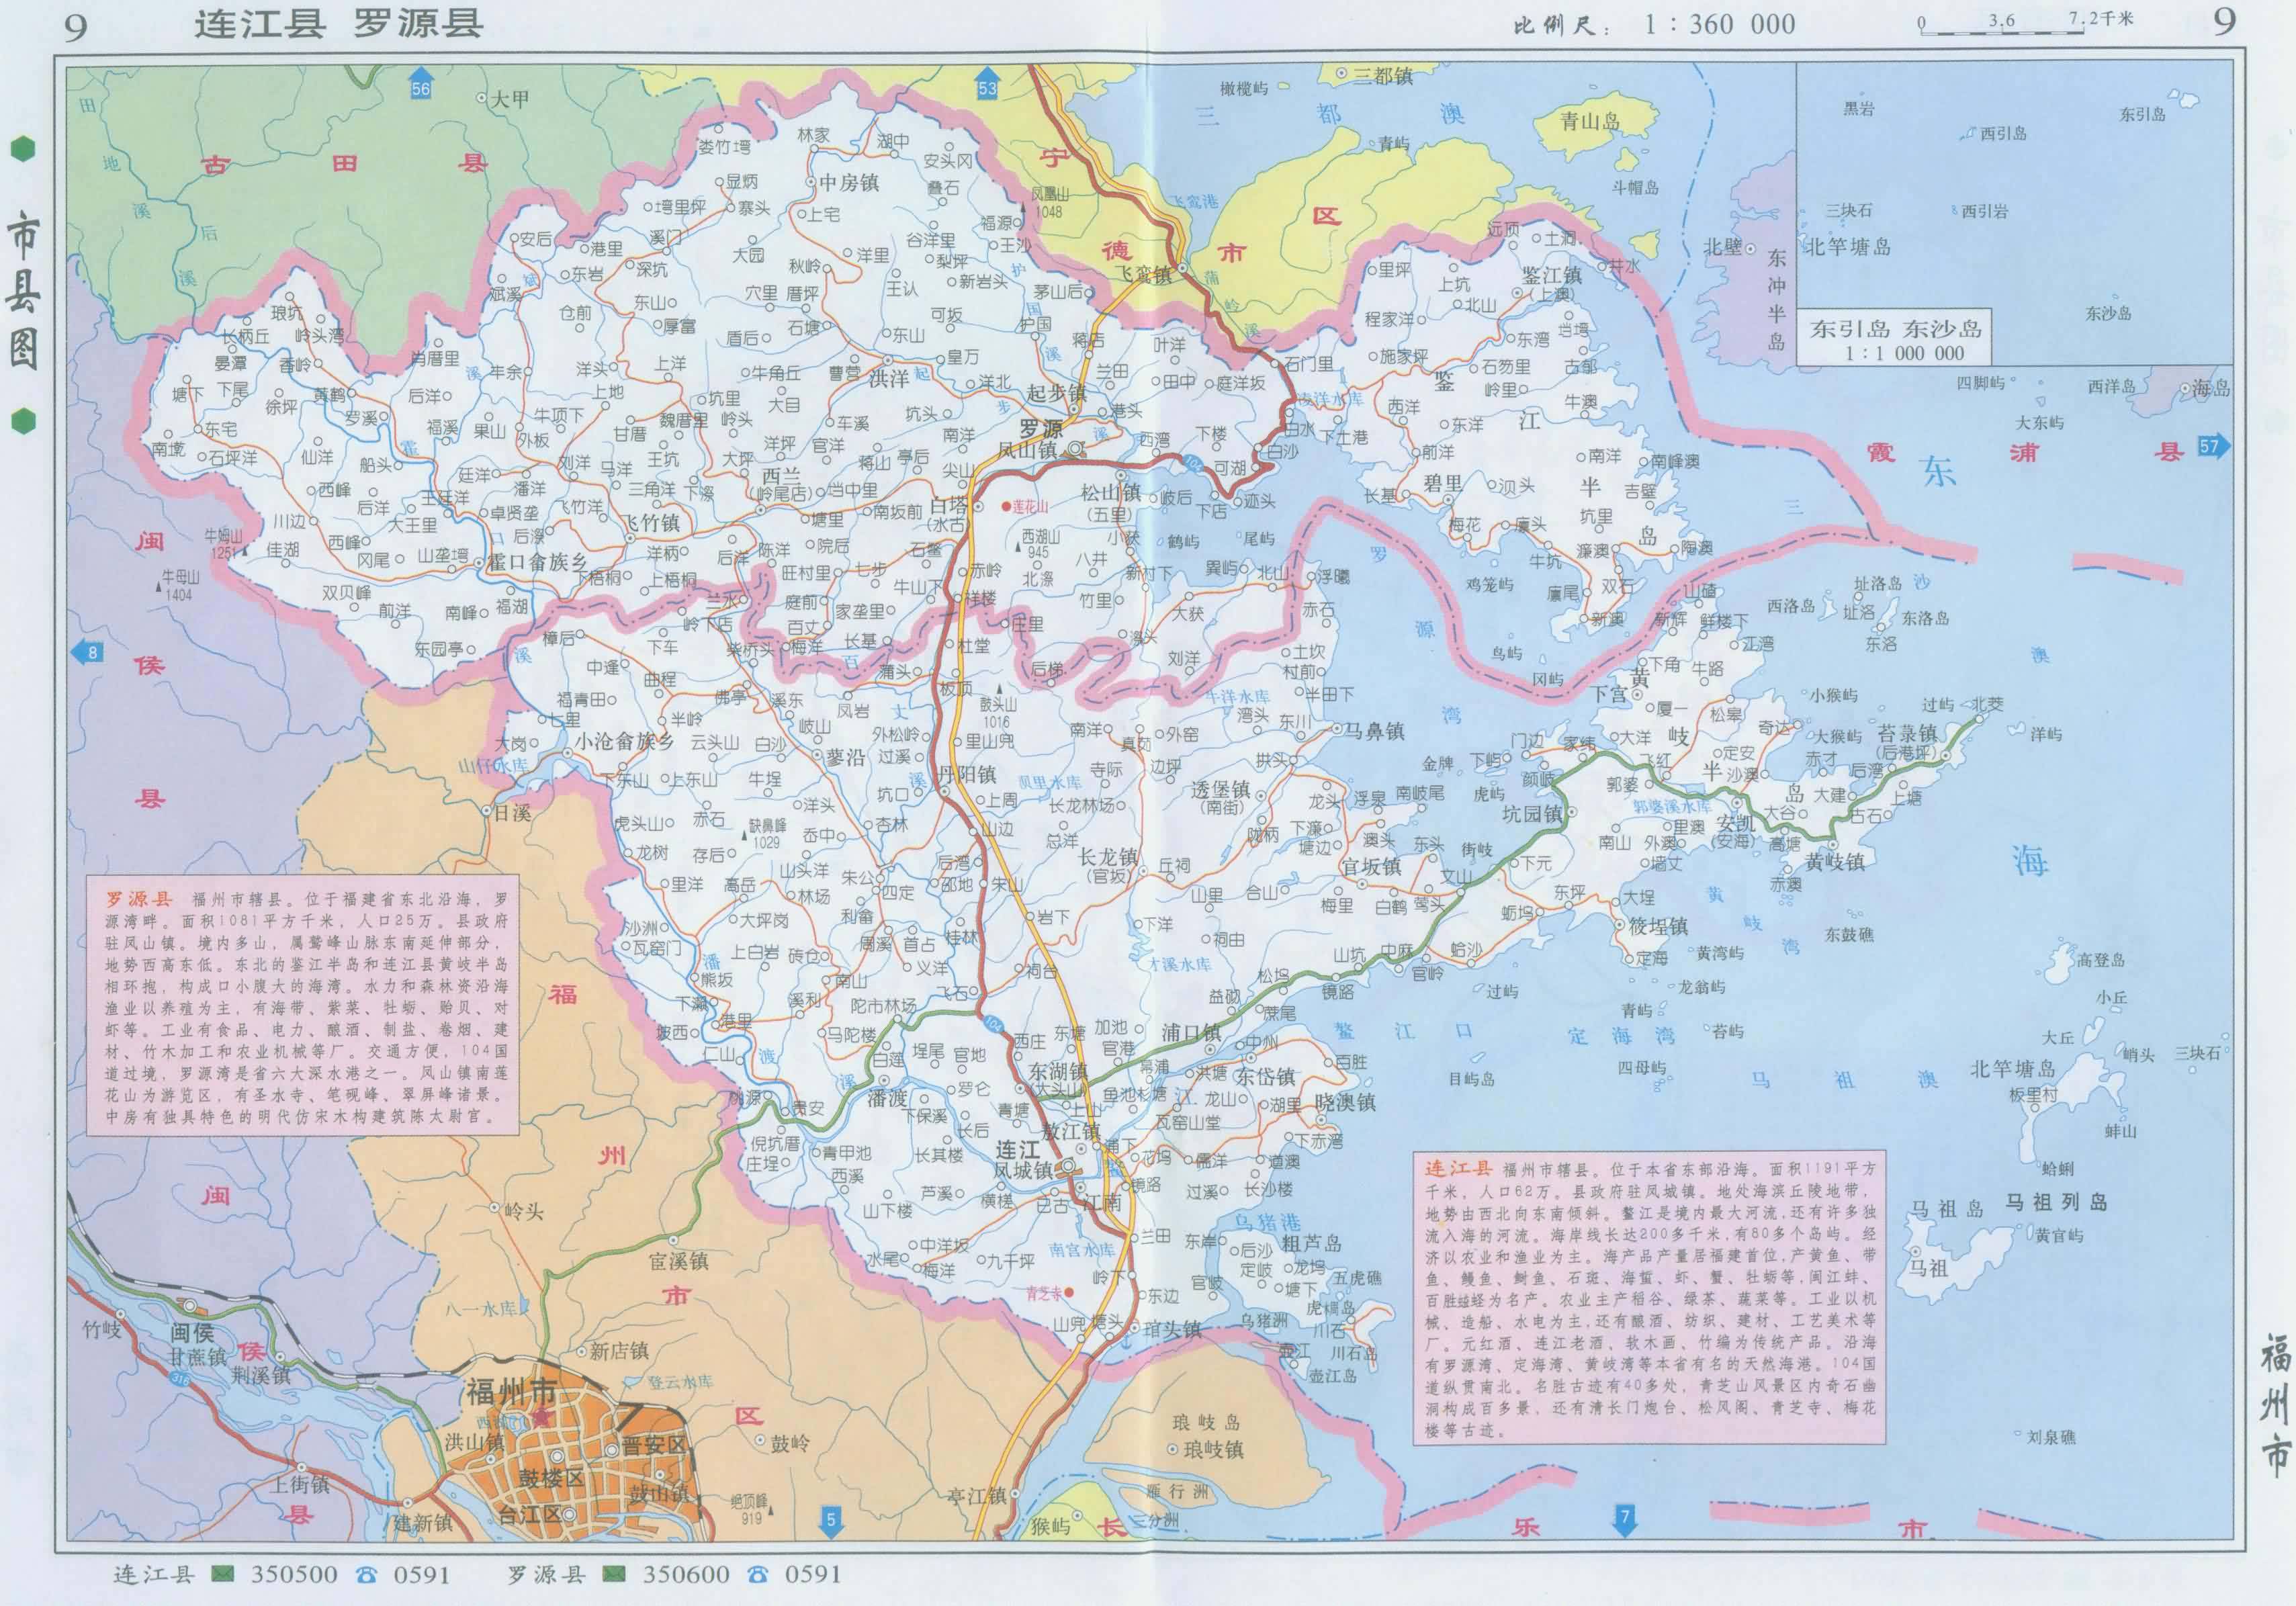2296x1606 pixels.
Task: Click the town label 透堡镇
Action: [1220, 788]
